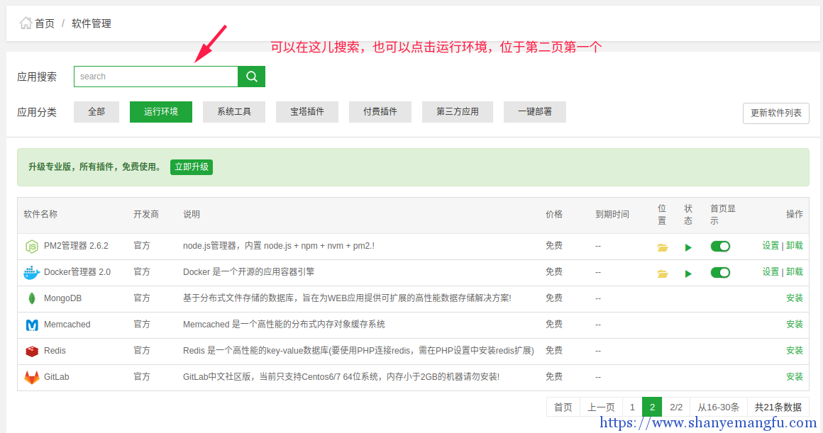Click the GitLab fox icon
The width and height of the screenshot is (823, 433).
click(x=31, y=376)
